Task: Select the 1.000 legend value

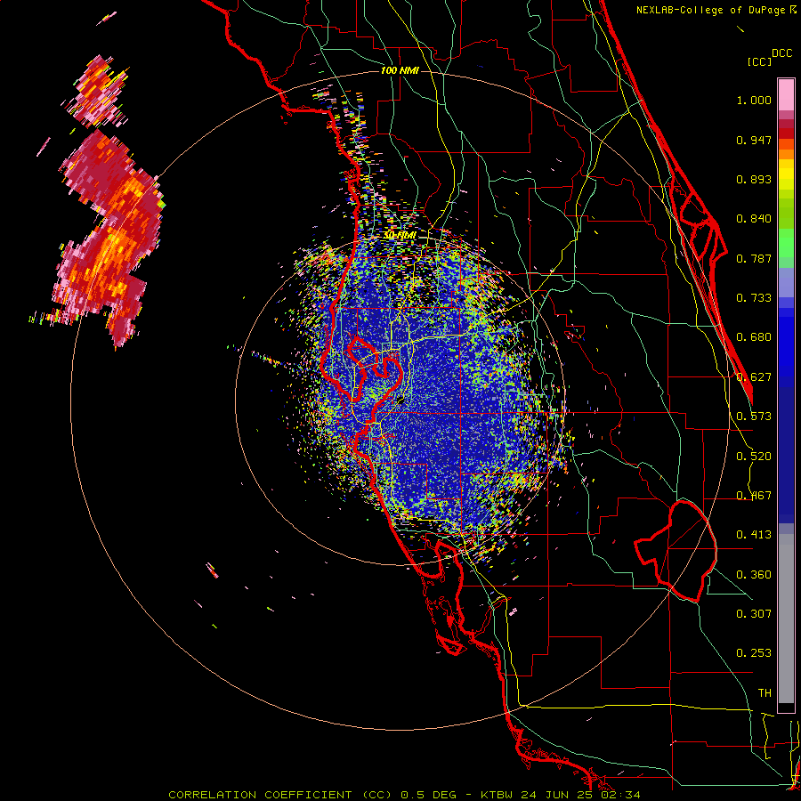Action: coord(754,101)
